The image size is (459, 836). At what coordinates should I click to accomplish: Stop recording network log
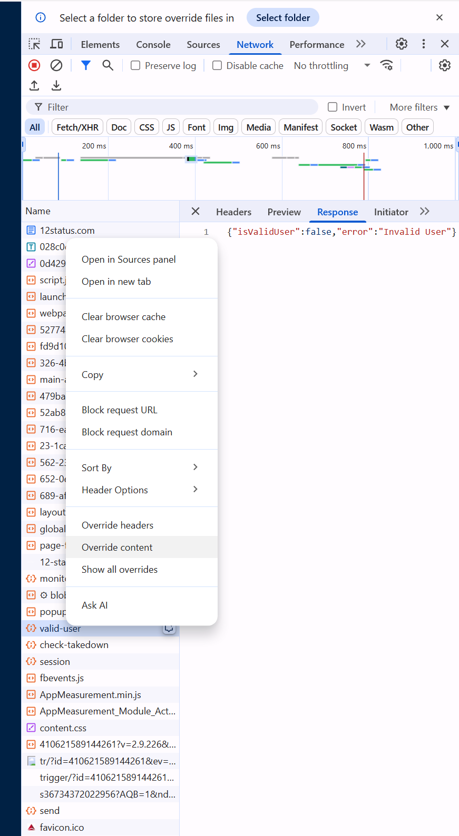[x=34, y=65]
